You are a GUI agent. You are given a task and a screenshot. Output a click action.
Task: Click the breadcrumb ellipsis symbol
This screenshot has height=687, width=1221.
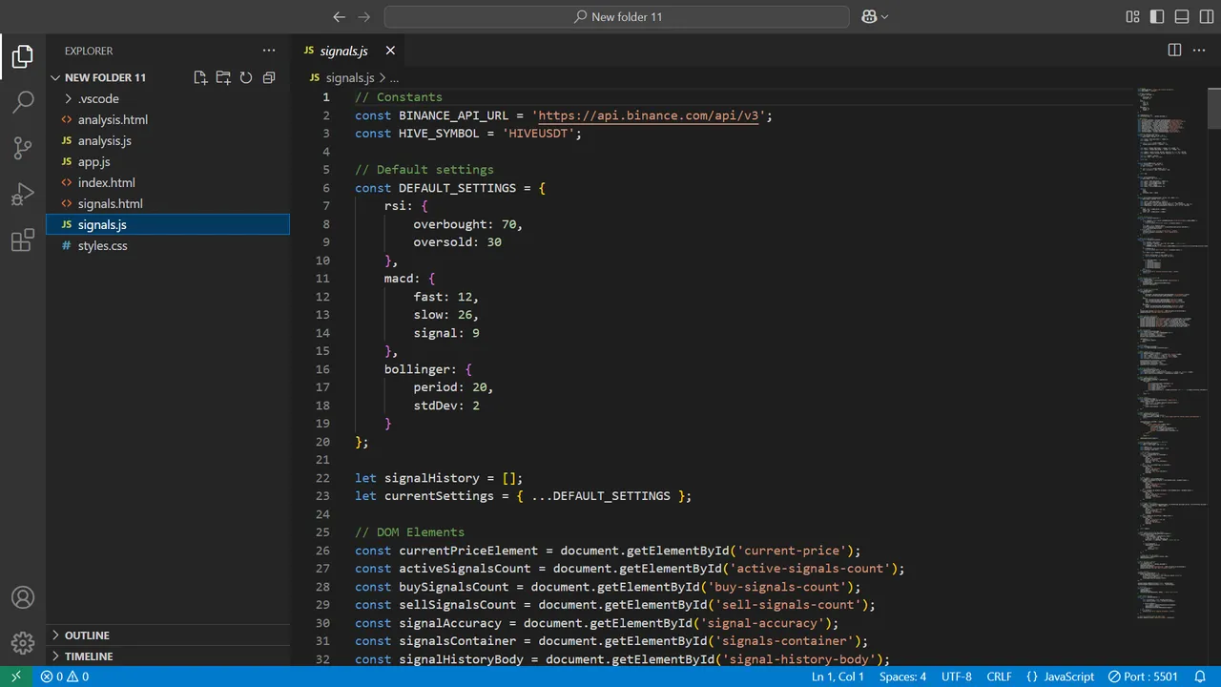[x=394, y=77]
